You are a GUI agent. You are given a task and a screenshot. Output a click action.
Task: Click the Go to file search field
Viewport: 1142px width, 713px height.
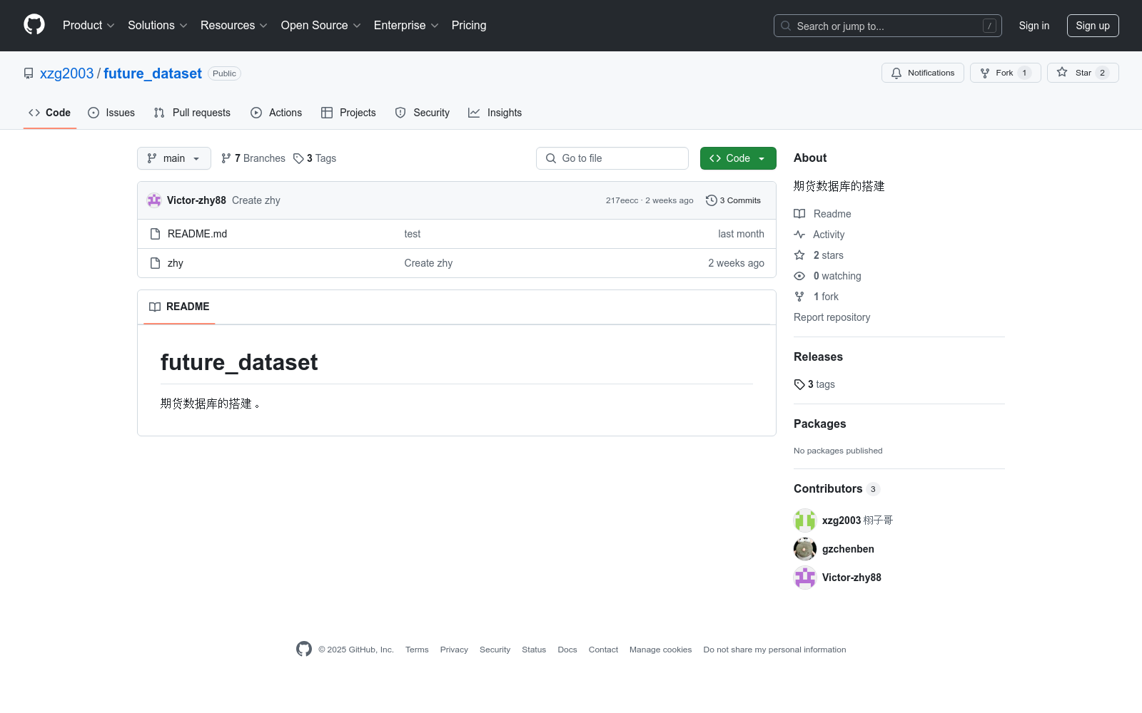point(612,158)
